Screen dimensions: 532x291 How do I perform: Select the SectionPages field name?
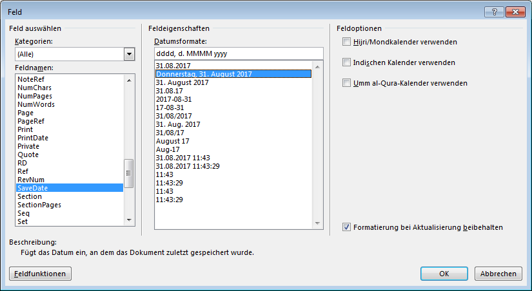point(39,205)
